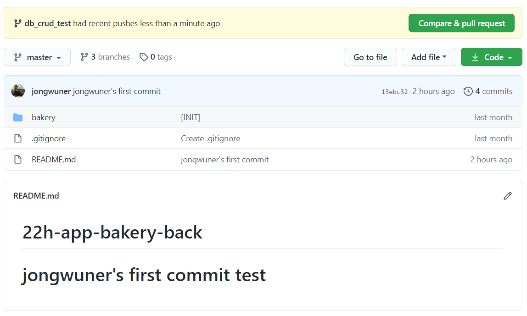
Task: Click the commit history clock icon
Action: [x=468, y=91]
